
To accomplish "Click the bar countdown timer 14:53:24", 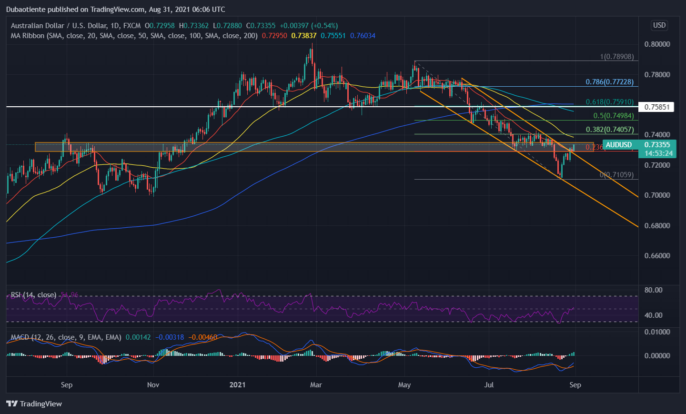I will (x=658, y=153).
